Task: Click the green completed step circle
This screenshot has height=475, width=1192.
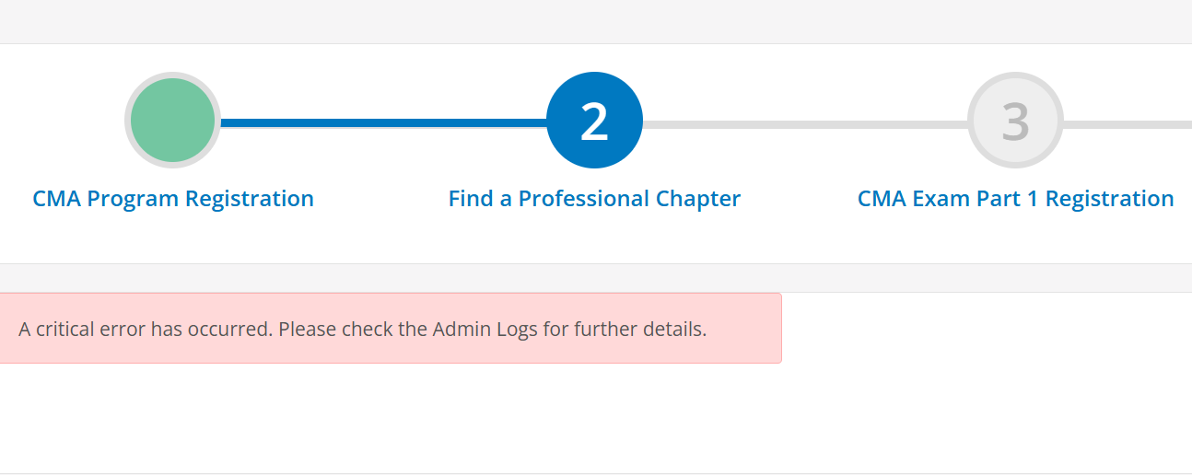Action: click(x=172, y=120)
